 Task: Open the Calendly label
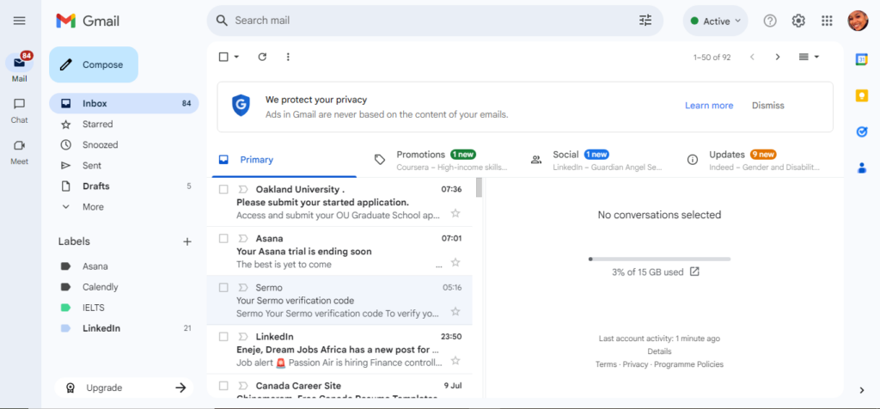[x=124, y=287]
